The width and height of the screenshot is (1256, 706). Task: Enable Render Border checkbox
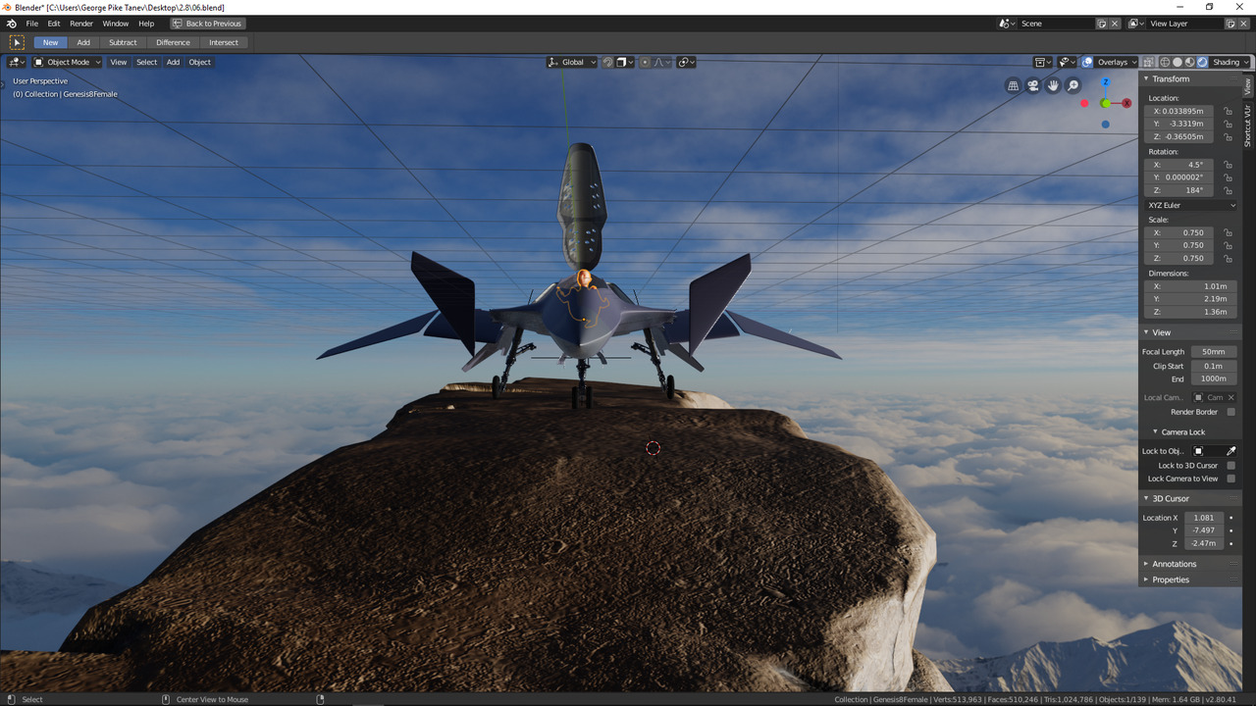tap(1231, 412)
